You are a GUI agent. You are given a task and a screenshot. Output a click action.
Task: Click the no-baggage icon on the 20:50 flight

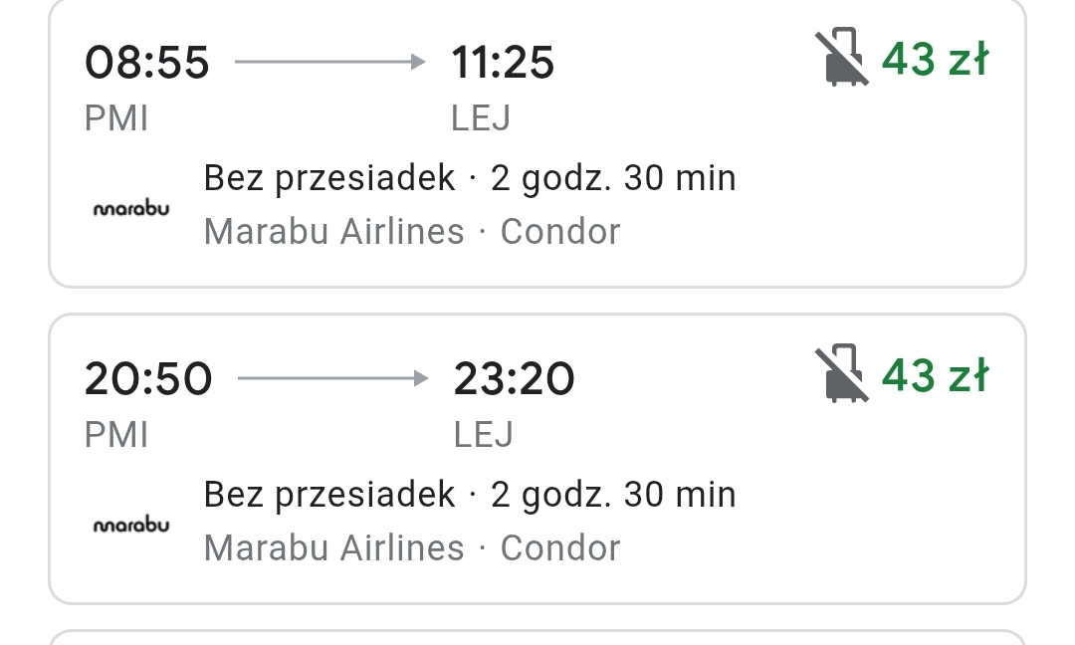coord(842,373)
